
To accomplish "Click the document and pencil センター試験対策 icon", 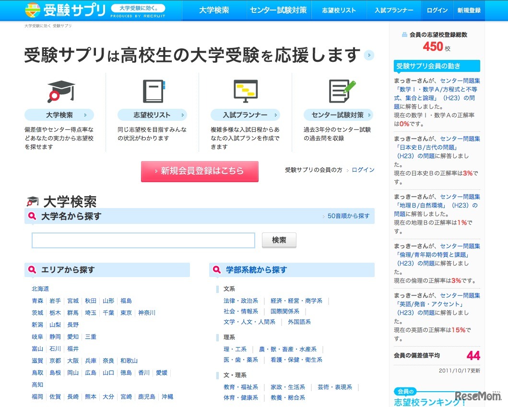I will click(x=342, y=91).
